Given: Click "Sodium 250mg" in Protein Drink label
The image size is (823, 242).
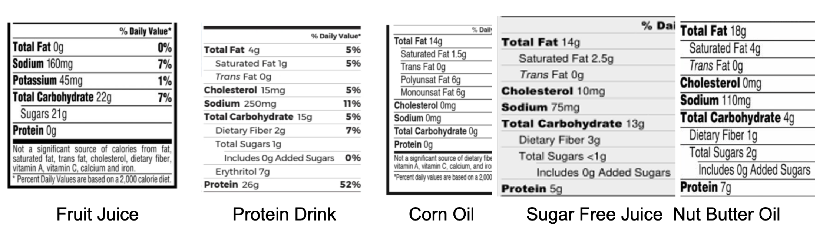Looking at the screenshot, I should pos(240,104).
